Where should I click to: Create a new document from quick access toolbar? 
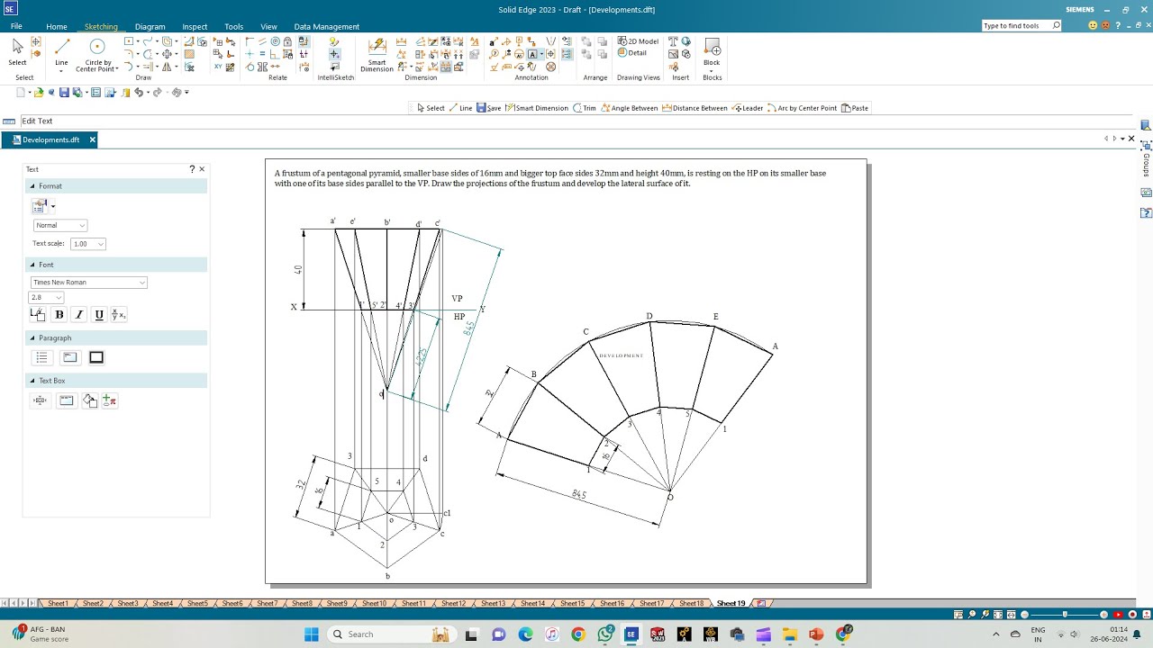[x=21, y=92]
